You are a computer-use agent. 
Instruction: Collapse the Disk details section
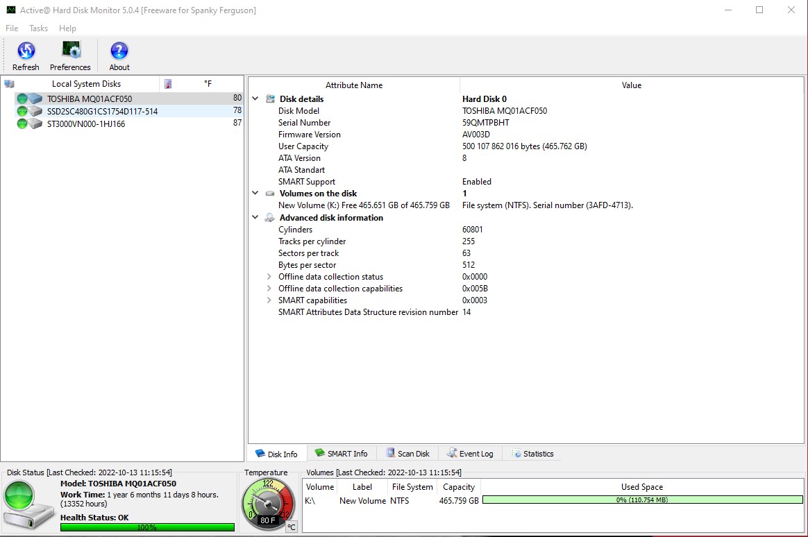255,99
